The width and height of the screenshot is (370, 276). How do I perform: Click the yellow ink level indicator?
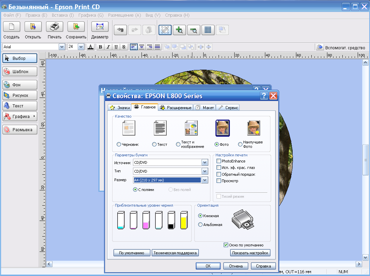click(x=184, y=220)
